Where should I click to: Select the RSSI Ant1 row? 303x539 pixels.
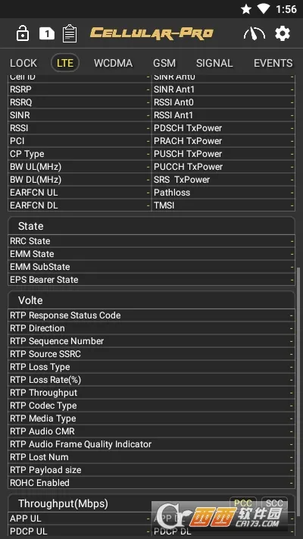click(x=223, y=115)
